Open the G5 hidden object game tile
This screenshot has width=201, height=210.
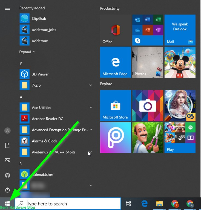180,106
